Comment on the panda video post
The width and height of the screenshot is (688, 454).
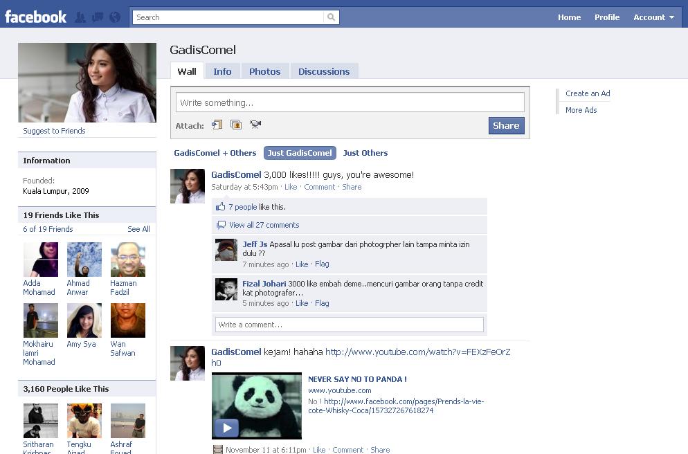(348, 450)
